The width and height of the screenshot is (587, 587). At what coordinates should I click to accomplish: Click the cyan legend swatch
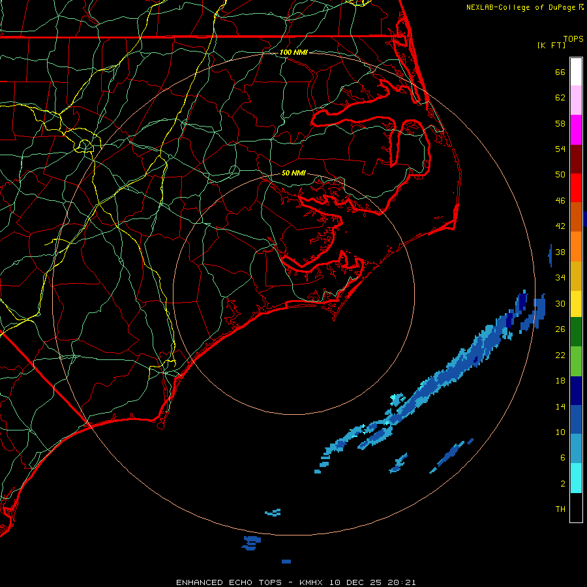[x=576, y=478]
